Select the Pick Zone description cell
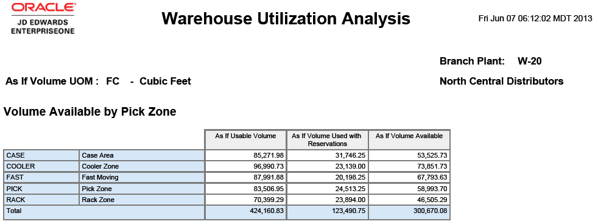The height and width of the screenshot is (224, 598). click(x=141, y=189)
